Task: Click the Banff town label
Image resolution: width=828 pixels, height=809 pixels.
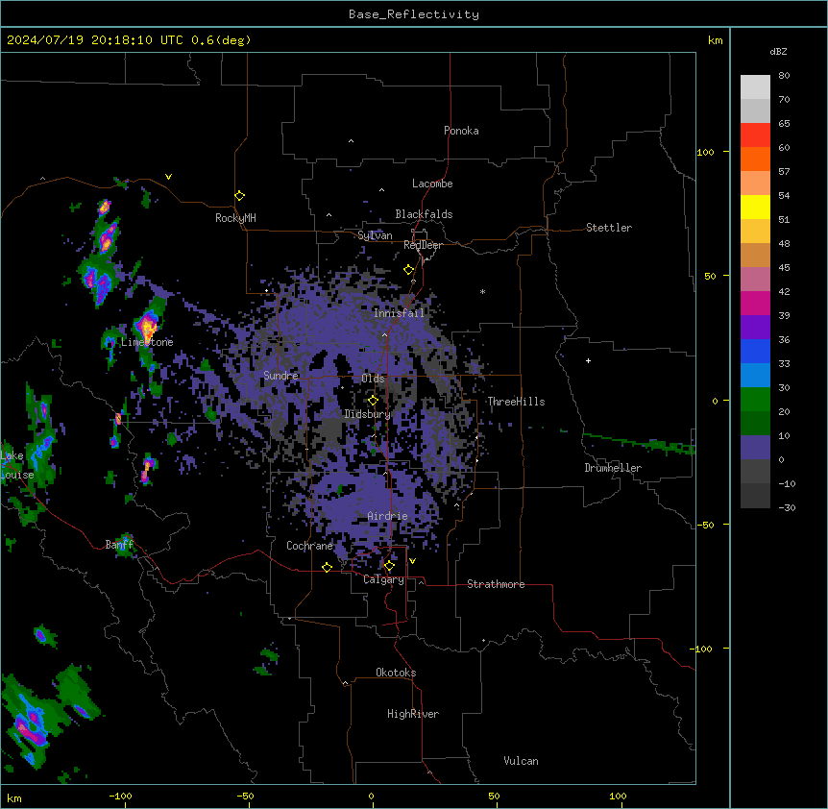Action: point(119,545)
